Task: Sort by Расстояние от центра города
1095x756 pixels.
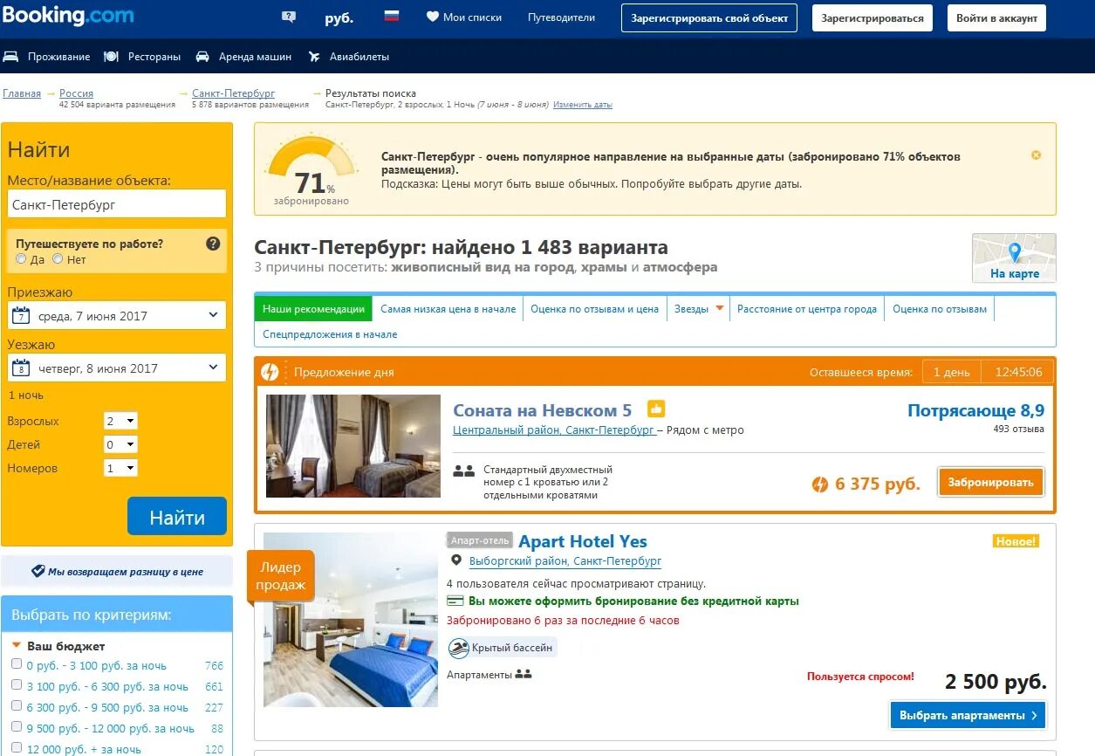Action: point(807,309)
